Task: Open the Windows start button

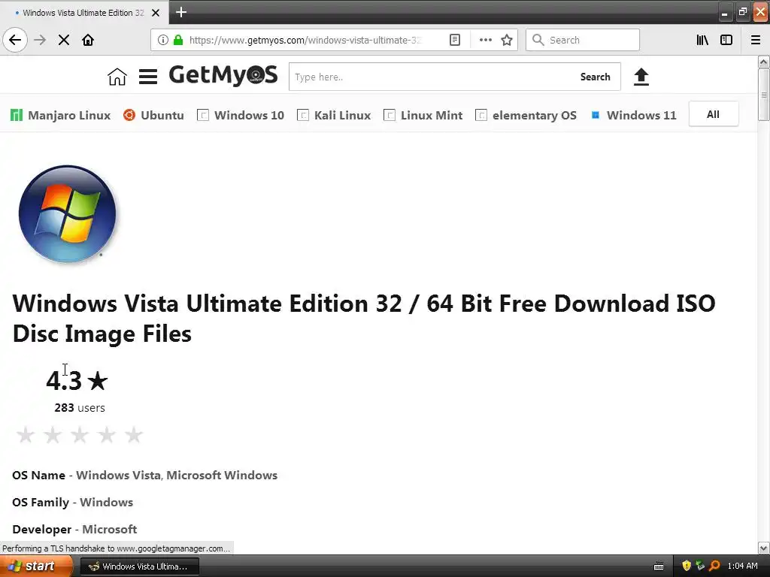Action: click(x=36, y=566)
